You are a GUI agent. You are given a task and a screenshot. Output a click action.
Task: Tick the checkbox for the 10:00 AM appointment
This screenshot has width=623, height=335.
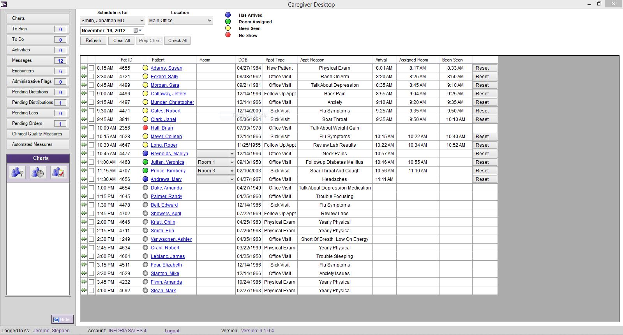tap(91, 128)
